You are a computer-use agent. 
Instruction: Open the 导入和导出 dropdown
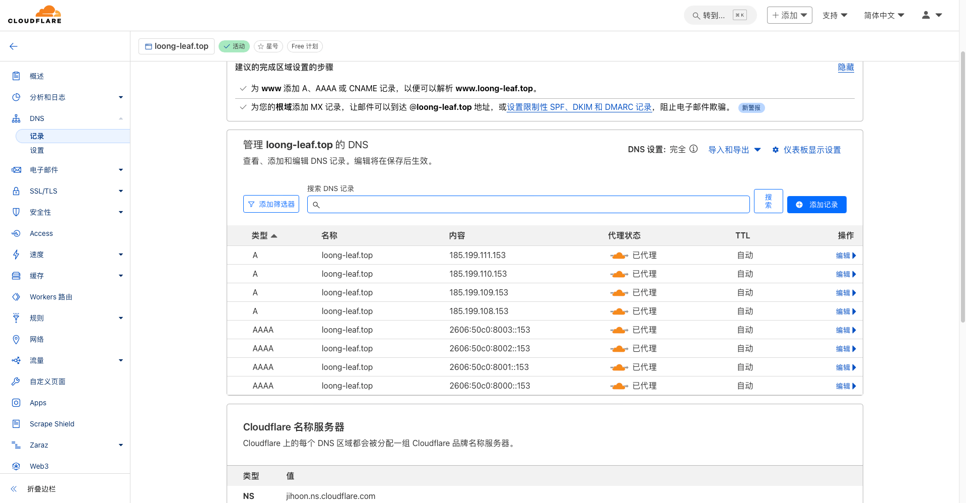click(x=734, y=150)
